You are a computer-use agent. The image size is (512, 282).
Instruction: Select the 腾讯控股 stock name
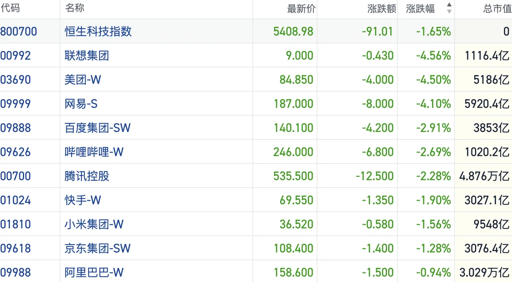87,176
